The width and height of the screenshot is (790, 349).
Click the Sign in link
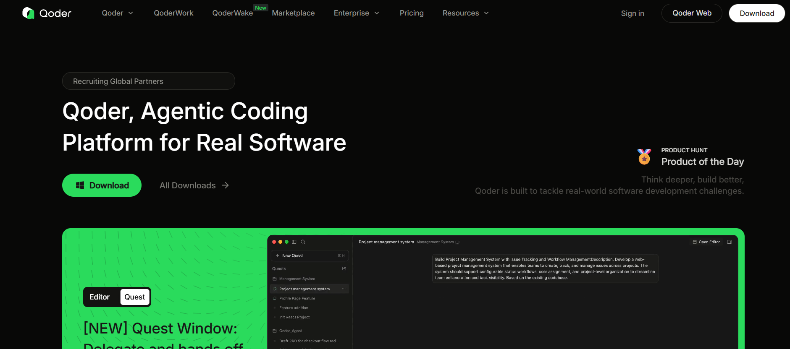click(633, 13)
